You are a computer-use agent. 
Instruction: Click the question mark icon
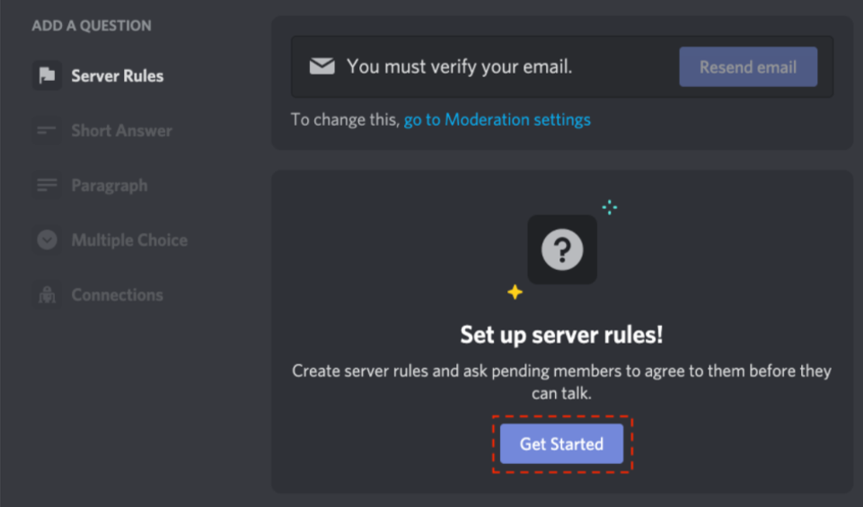coord(562,249)
